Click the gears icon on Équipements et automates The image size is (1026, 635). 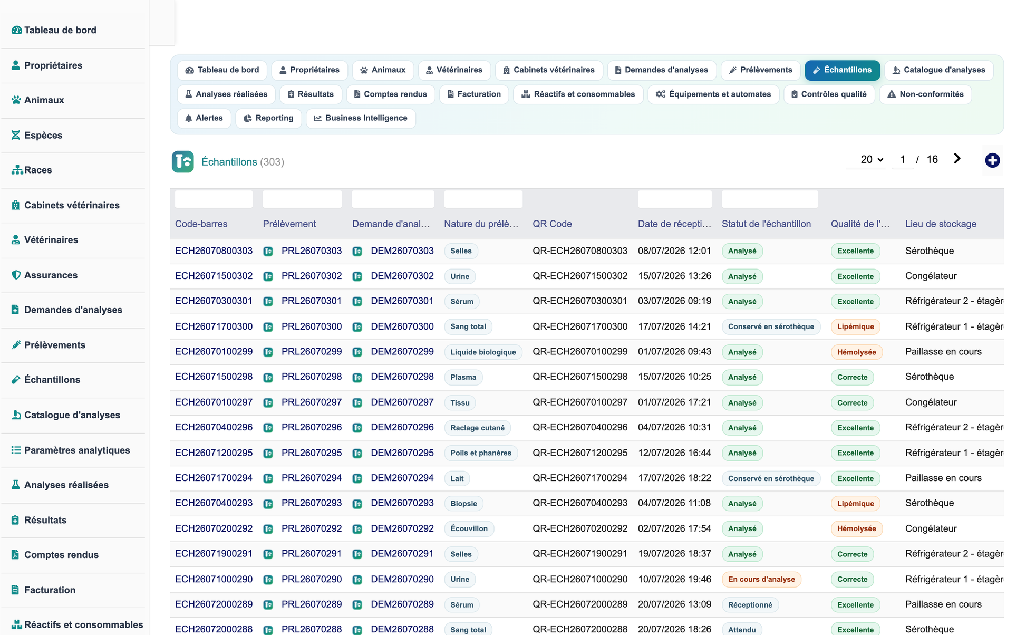pyautogui.click(x=661, y=94)
